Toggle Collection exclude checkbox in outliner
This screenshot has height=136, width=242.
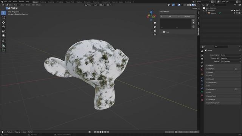click(x=232, y=11)
